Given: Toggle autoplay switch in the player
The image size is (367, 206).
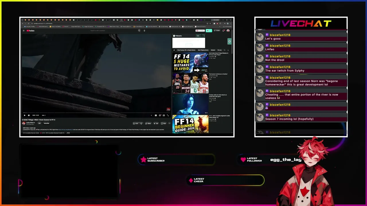Looking at the screenshot, I should 151,115.
